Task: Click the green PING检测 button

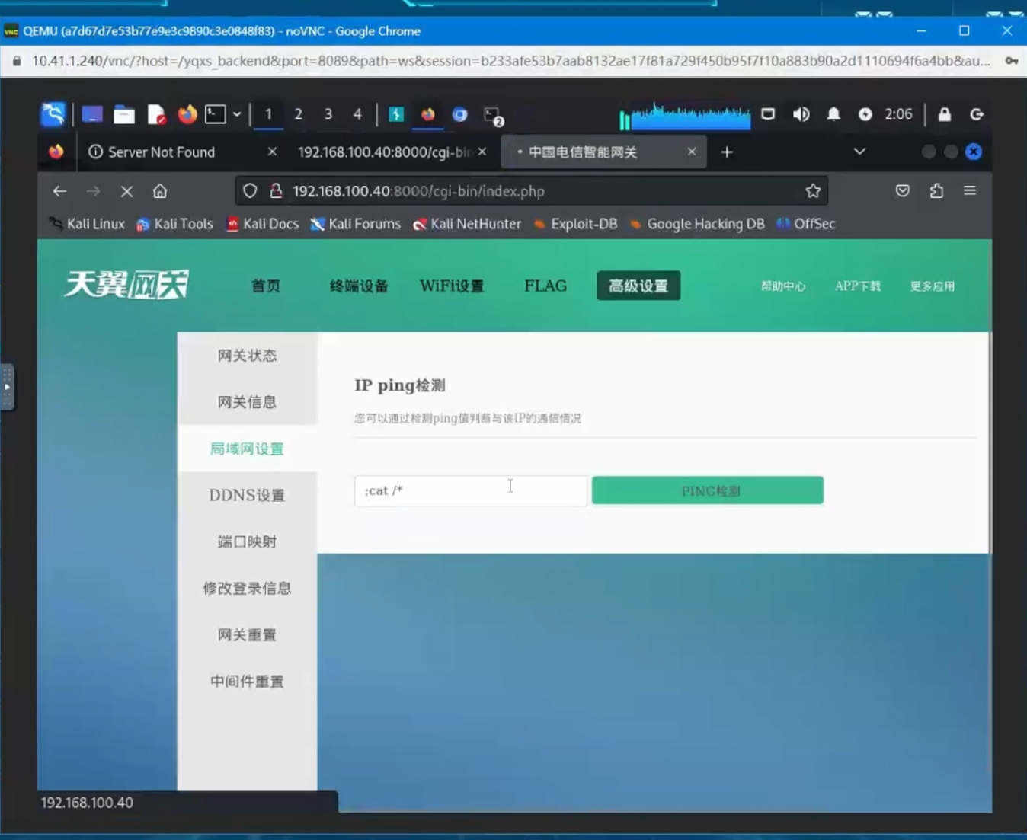Action: coord(708,490)
